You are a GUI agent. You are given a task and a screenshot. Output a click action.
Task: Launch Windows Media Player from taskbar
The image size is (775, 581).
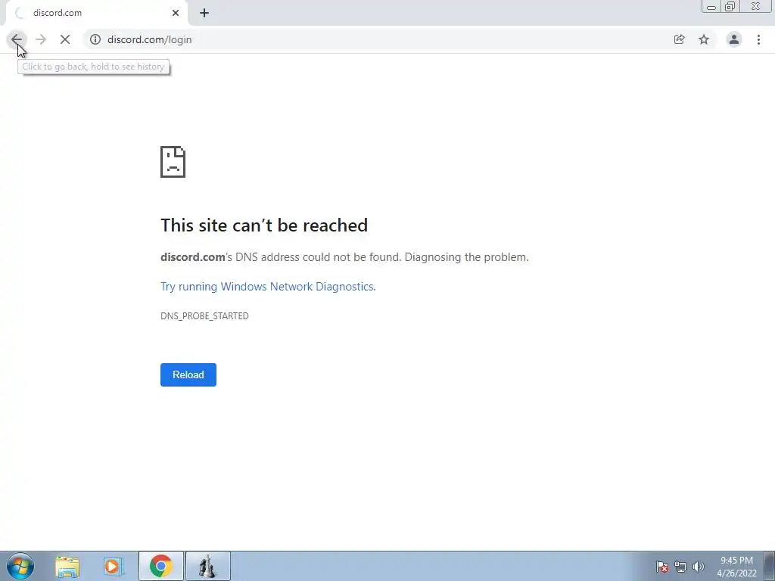[113, 566]
